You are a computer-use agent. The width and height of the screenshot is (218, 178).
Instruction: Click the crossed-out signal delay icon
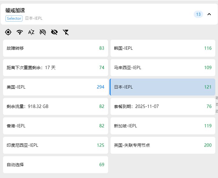(43, 32)
